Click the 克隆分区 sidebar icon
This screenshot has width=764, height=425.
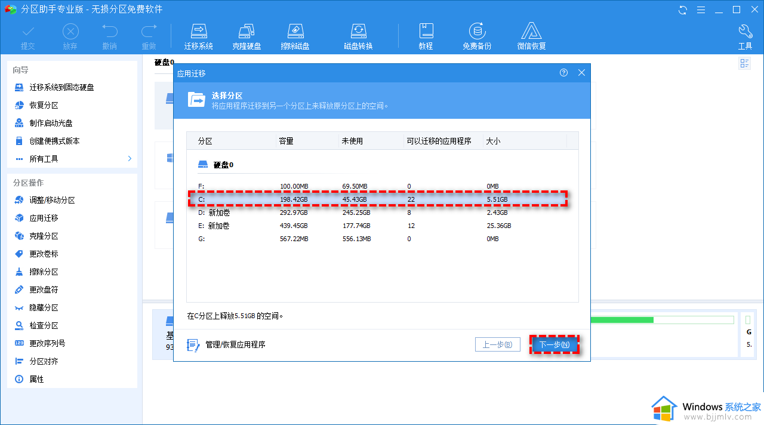(19, 236)
